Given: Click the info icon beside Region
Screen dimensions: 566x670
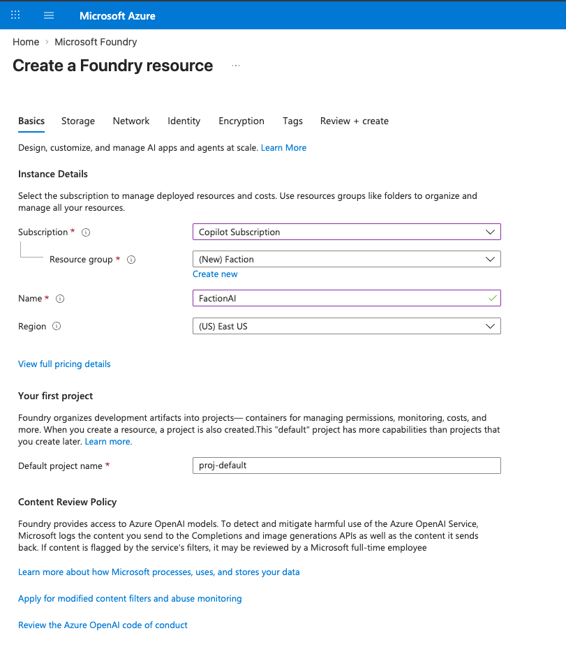Looking at the screenshot, I should tap(57, 327).
